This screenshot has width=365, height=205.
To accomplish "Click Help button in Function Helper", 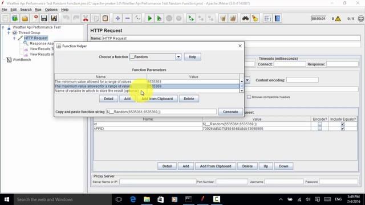I will [x=193, y=57].
